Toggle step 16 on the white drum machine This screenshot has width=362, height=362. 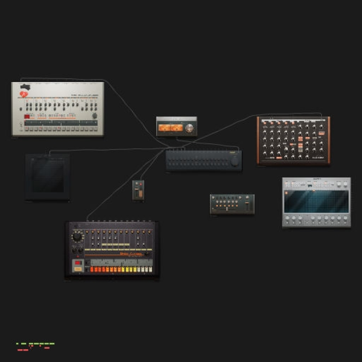point(96,129)
